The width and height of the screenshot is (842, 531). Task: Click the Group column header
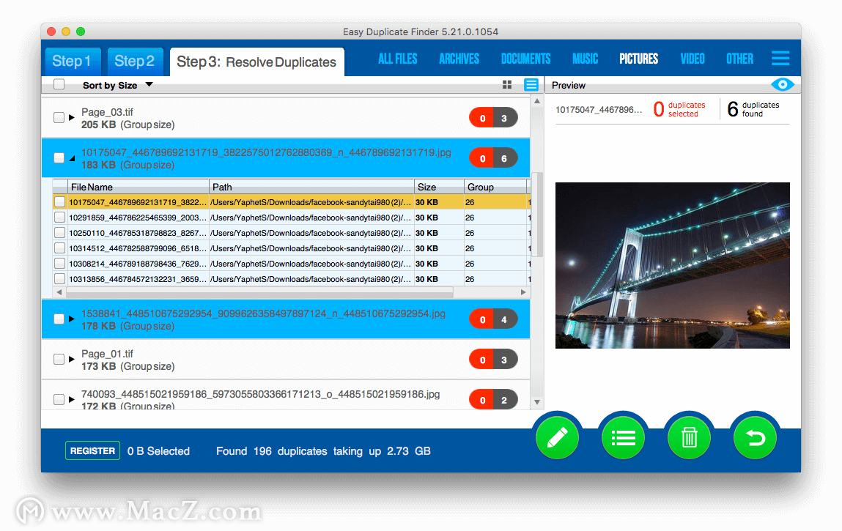495,187
